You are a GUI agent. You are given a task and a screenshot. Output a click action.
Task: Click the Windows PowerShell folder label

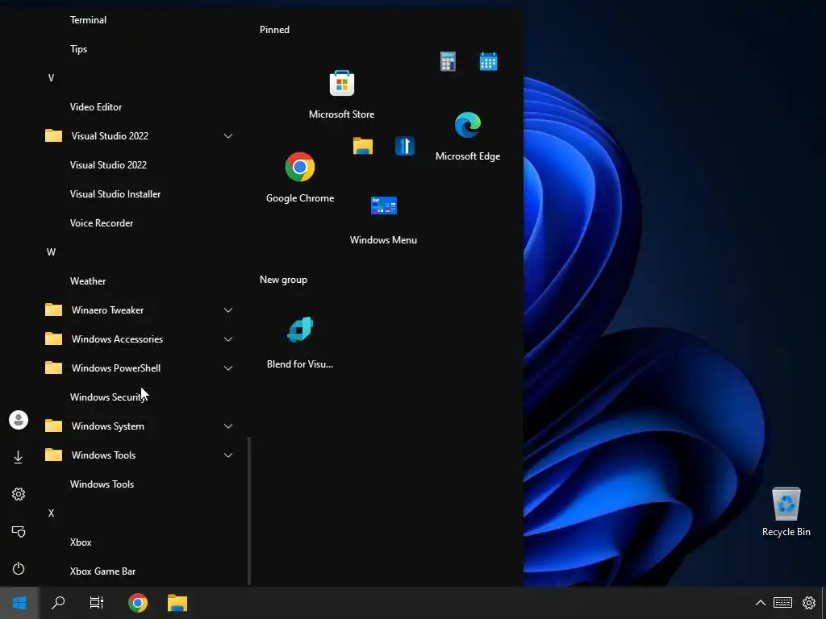point(116,368)
